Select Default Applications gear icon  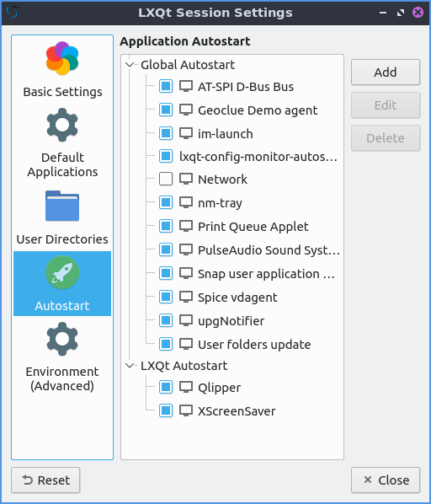click(x=62, y=125)
